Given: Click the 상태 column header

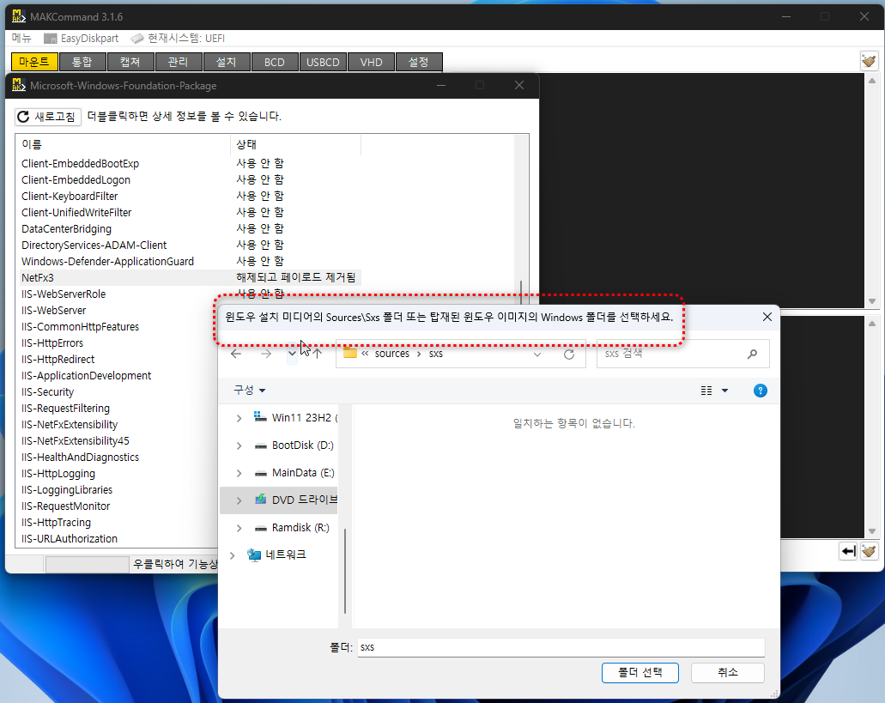Looking at the screenshot, I should 296,144.
